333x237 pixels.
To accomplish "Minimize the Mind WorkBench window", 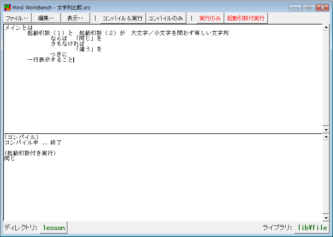I will 296,8.
